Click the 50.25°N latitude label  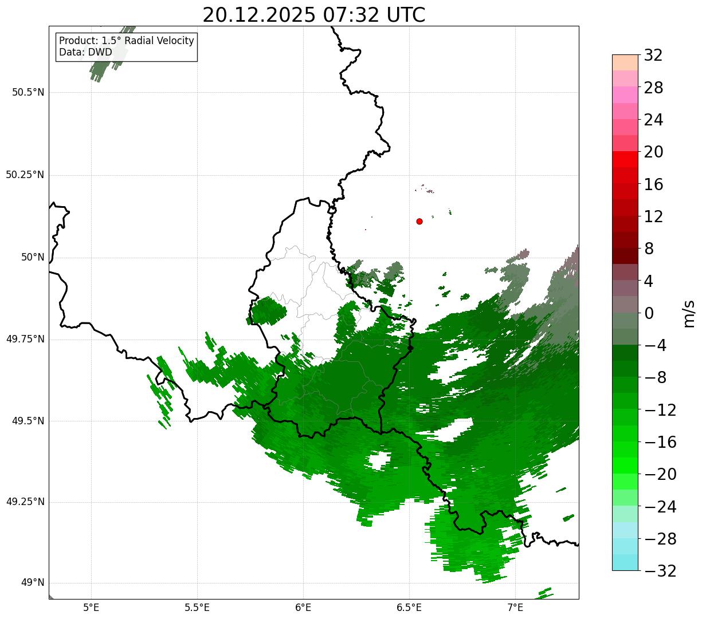coord(25,175)
